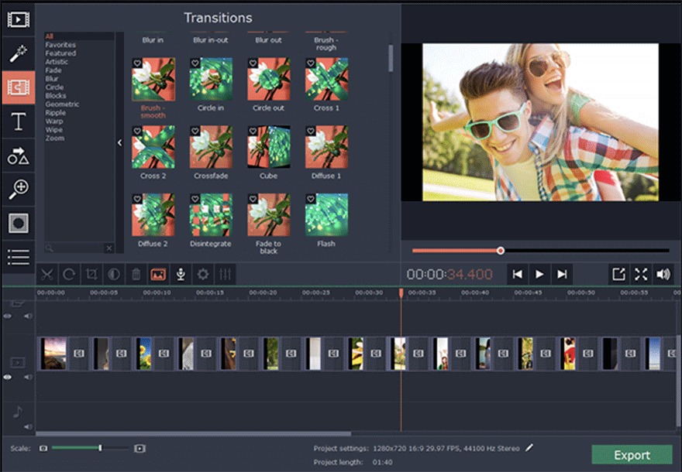Click the Export button

click(632, 455)
